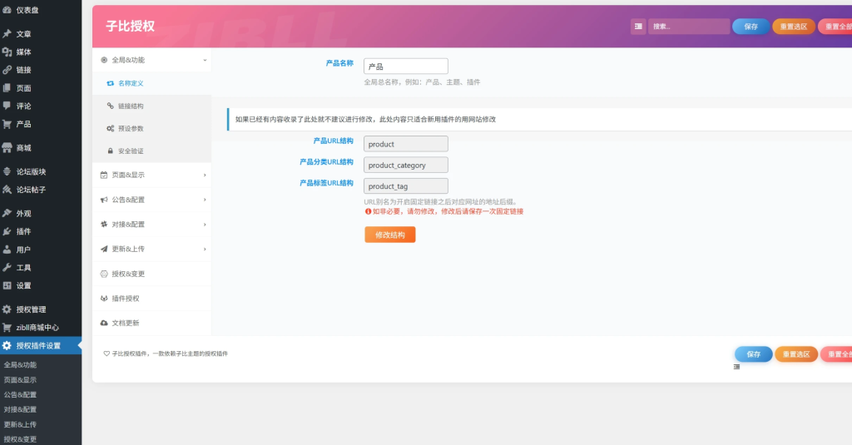Click the pin icon beside 文章
The width and height of the screenshot is (852, 445).
[7, 34]
